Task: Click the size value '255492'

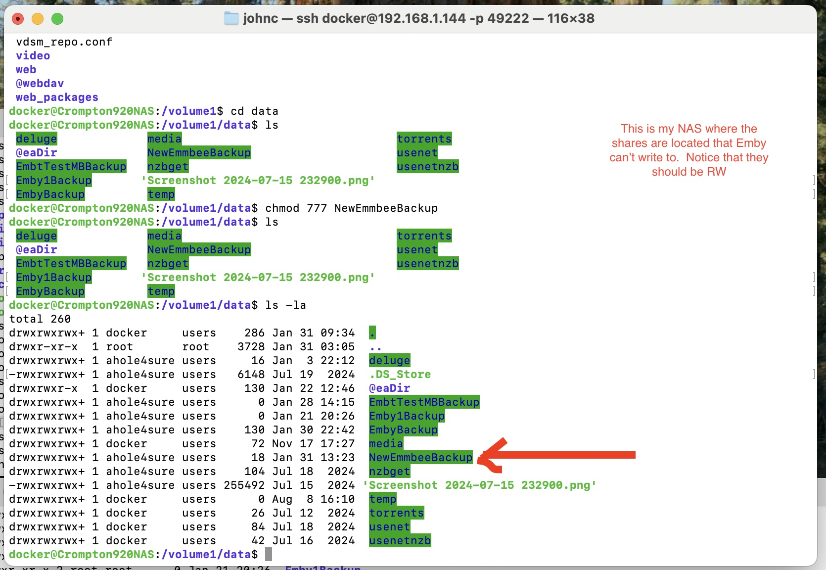Action: [244, 485]
